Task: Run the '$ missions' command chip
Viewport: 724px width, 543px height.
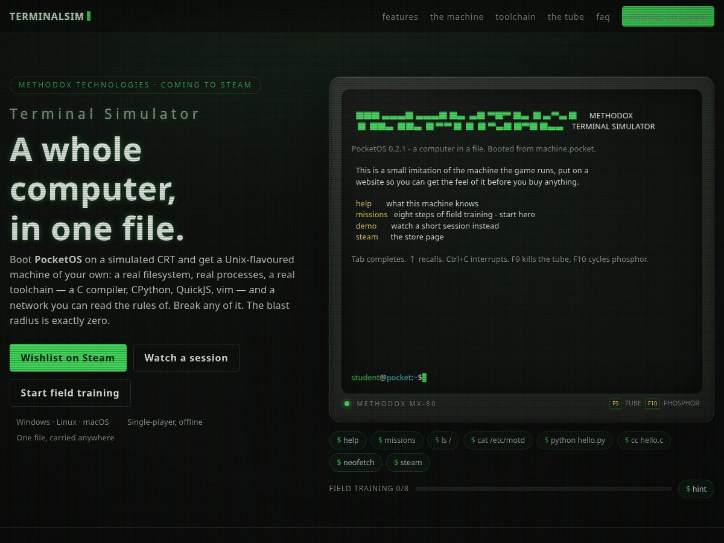Action: point(397,440)
